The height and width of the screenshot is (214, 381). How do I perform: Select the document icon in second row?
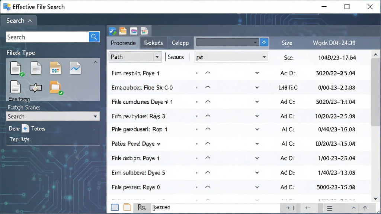(16, 87)
